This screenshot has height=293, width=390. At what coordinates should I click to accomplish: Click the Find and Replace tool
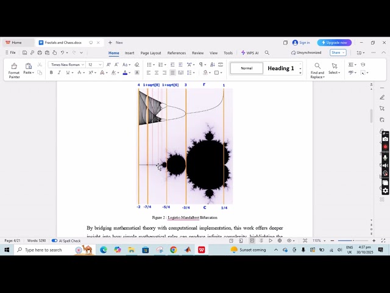click(317, 71)
